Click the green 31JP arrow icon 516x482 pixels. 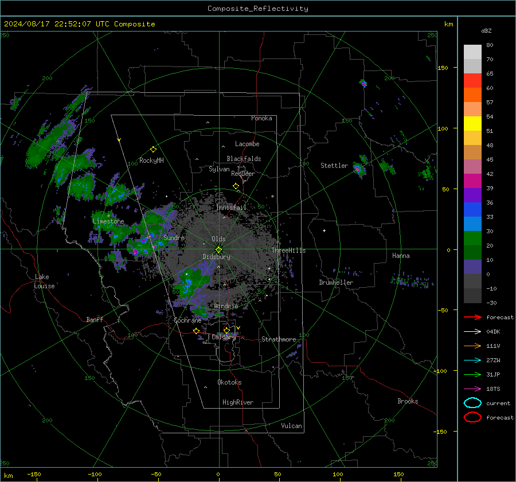[x=472, y=374]
